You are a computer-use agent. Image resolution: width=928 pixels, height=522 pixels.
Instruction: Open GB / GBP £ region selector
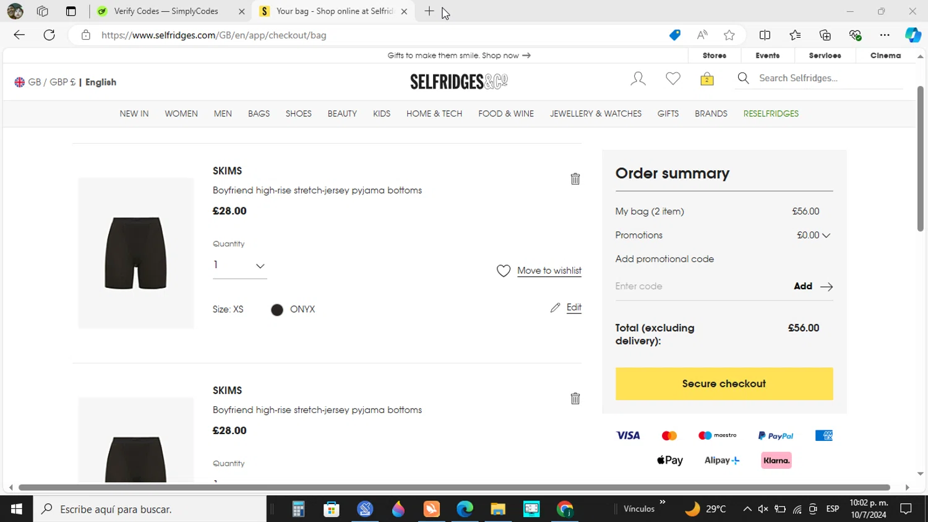pyautogui.click(x=45, y=82)
